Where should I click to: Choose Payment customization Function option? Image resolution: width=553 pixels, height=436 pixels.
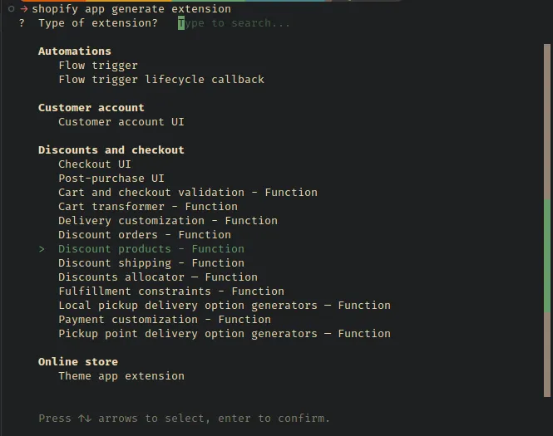165,319
